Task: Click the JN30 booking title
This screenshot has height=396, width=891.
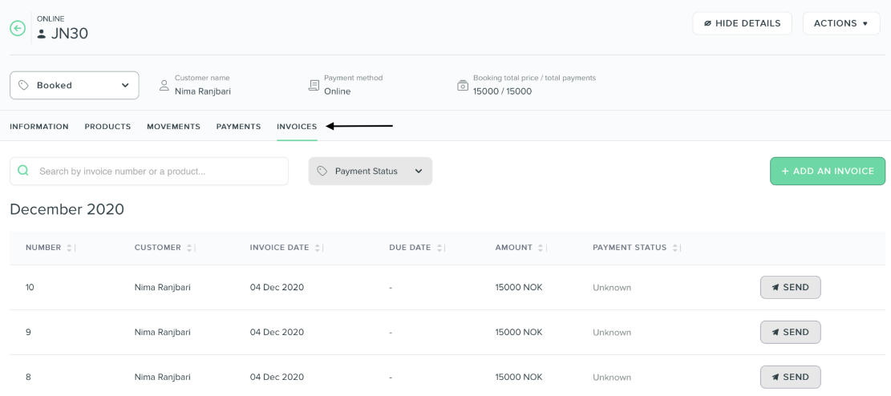Action: [70, 34]
